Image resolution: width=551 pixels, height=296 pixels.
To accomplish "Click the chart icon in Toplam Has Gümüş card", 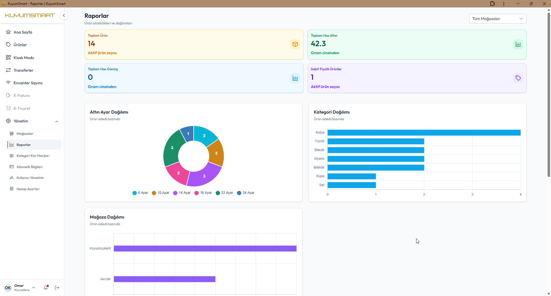I will [x=295, y=78].
